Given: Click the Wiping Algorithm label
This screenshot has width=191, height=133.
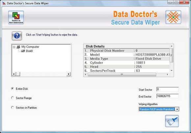Looking at the screenshot, I should coord(148,104).
